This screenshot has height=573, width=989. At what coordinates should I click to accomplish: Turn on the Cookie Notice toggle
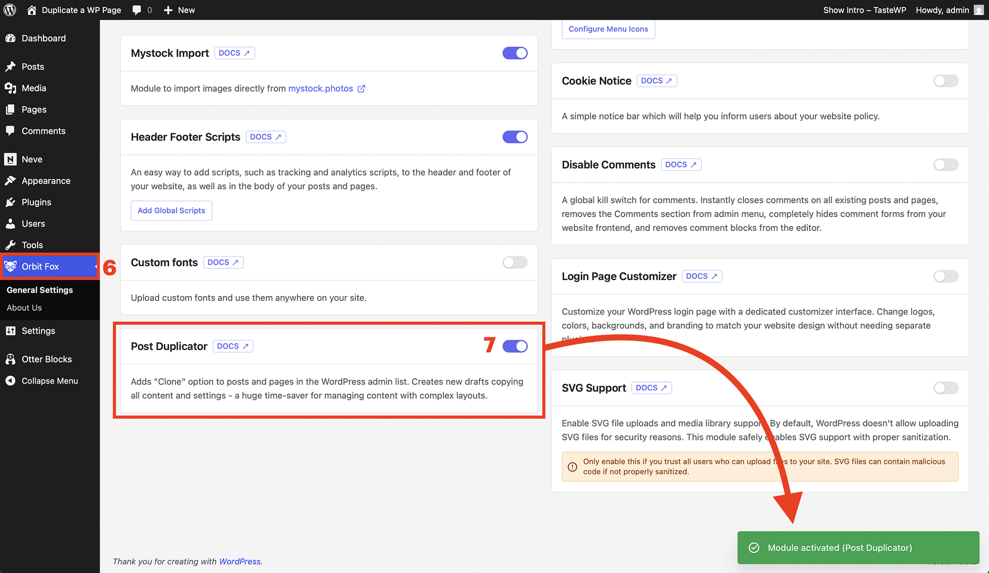pos(946,81)
